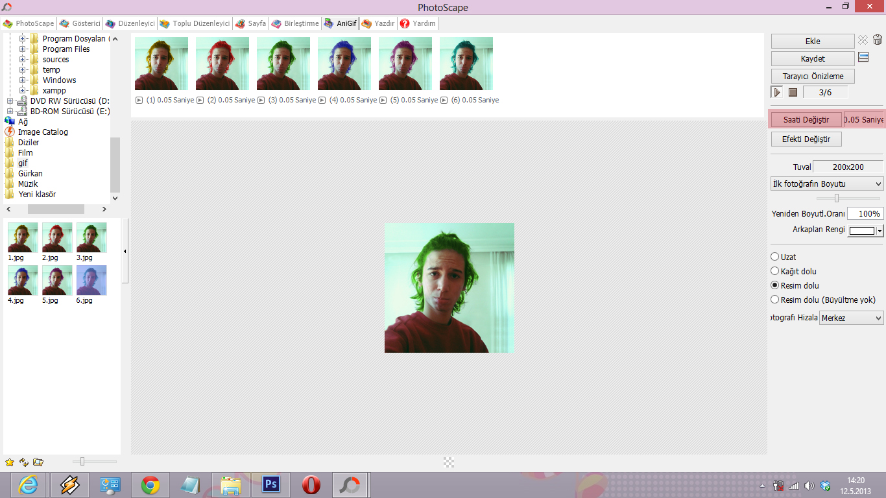Select the 6.jpg thumbnail in file list

91,280
